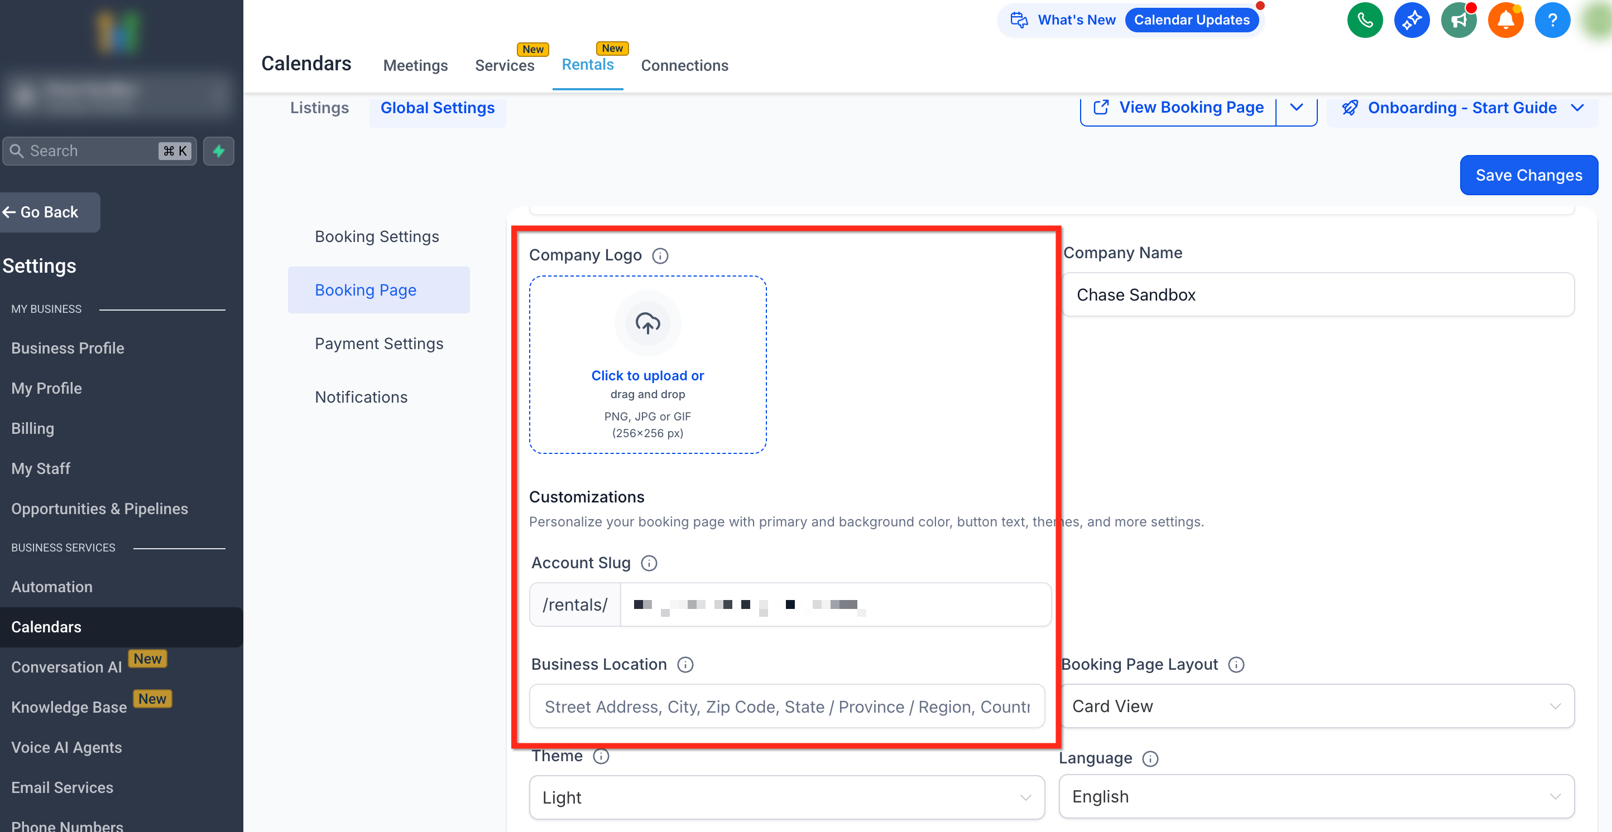1612x832 pixels.
Task: Click the Business Location info icon
Action: coord(685,665)
